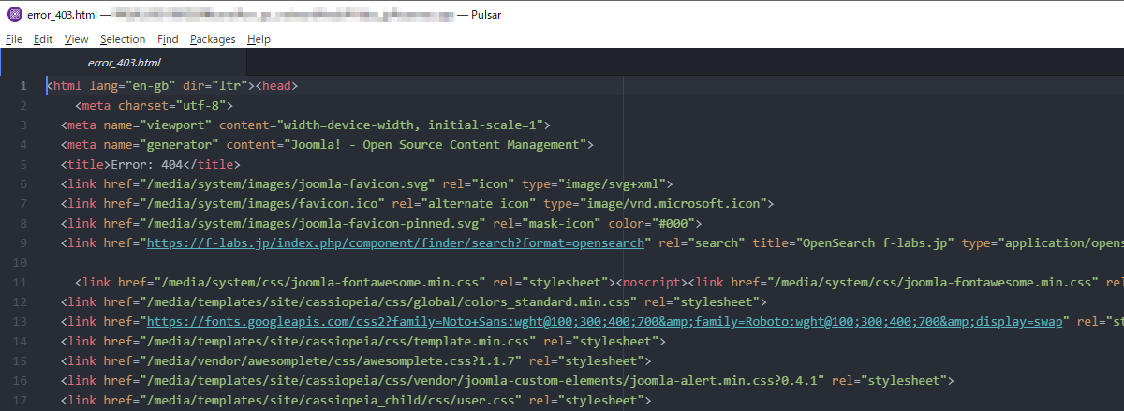Click the fonts.googleapis.com URL on line 13
The height and width of the screenshot is (411, 1124).
[604, 322]
